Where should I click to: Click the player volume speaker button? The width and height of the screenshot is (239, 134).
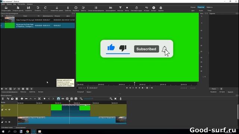pos(152,88)
